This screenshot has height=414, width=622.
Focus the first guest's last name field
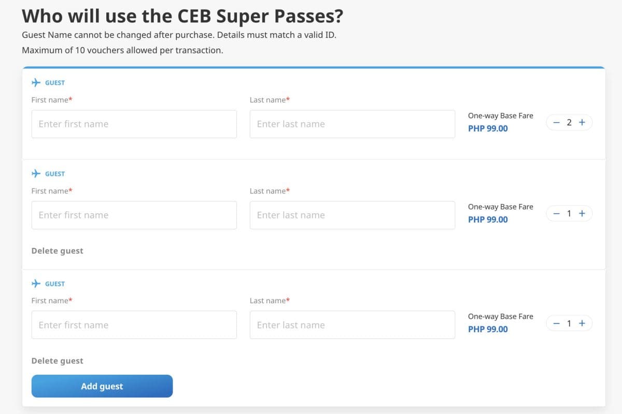point(352,124)
